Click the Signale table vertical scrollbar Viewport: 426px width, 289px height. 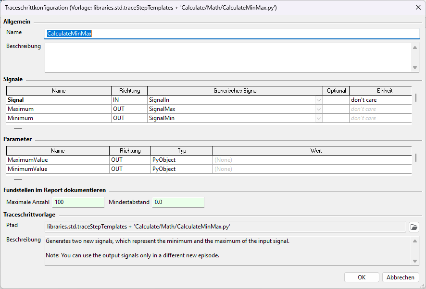click(416, 97)
